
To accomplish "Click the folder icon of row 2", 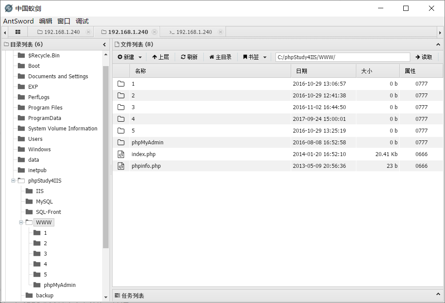I will (x=121, y=95).
